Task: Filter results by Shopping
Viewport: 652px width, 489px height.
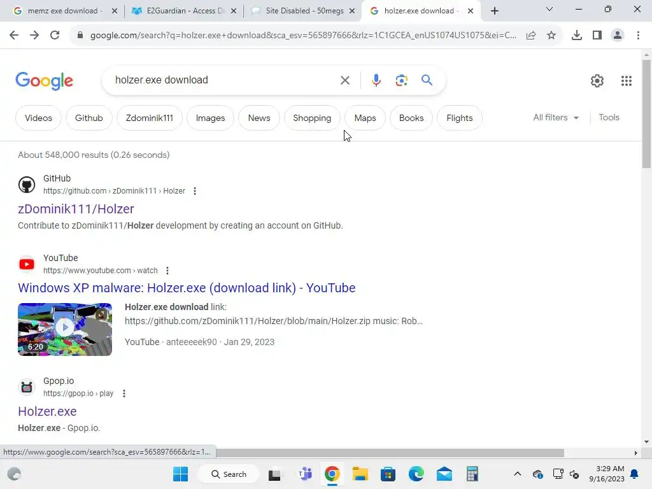Action: [312, 118]
